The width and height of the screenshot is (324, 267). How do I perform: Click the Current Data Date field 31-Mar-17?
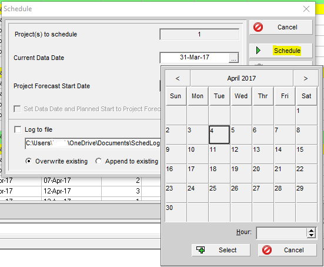click(195, 57)
